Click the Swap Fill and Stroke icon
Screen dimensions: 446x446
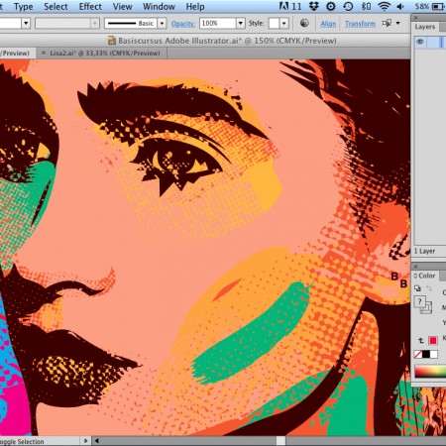click(x=429, y=288)
